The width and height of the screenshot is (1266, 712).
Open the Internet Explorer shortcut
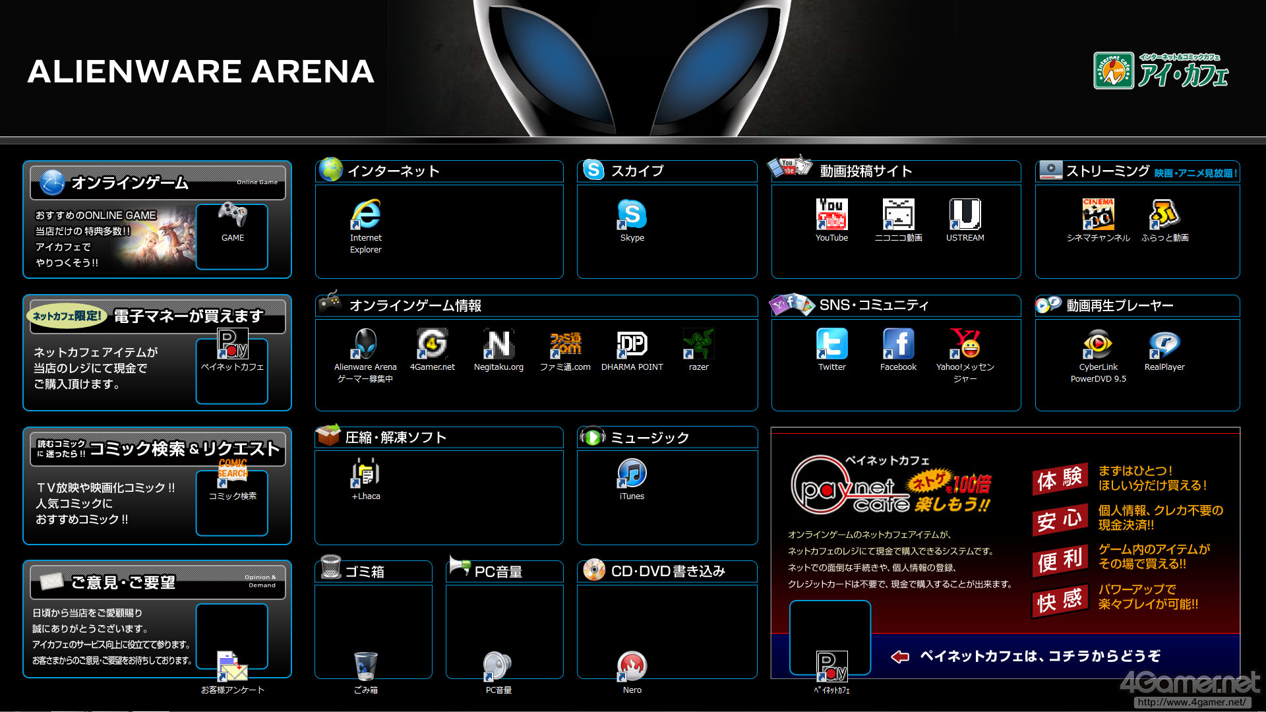click(x=365, y=215)
